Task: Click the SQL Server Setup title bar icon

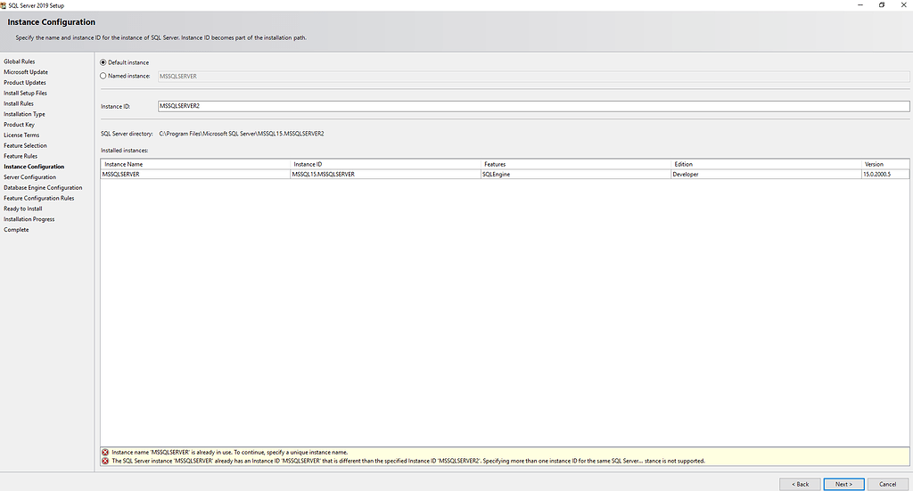Action: (x=4, y=4)
